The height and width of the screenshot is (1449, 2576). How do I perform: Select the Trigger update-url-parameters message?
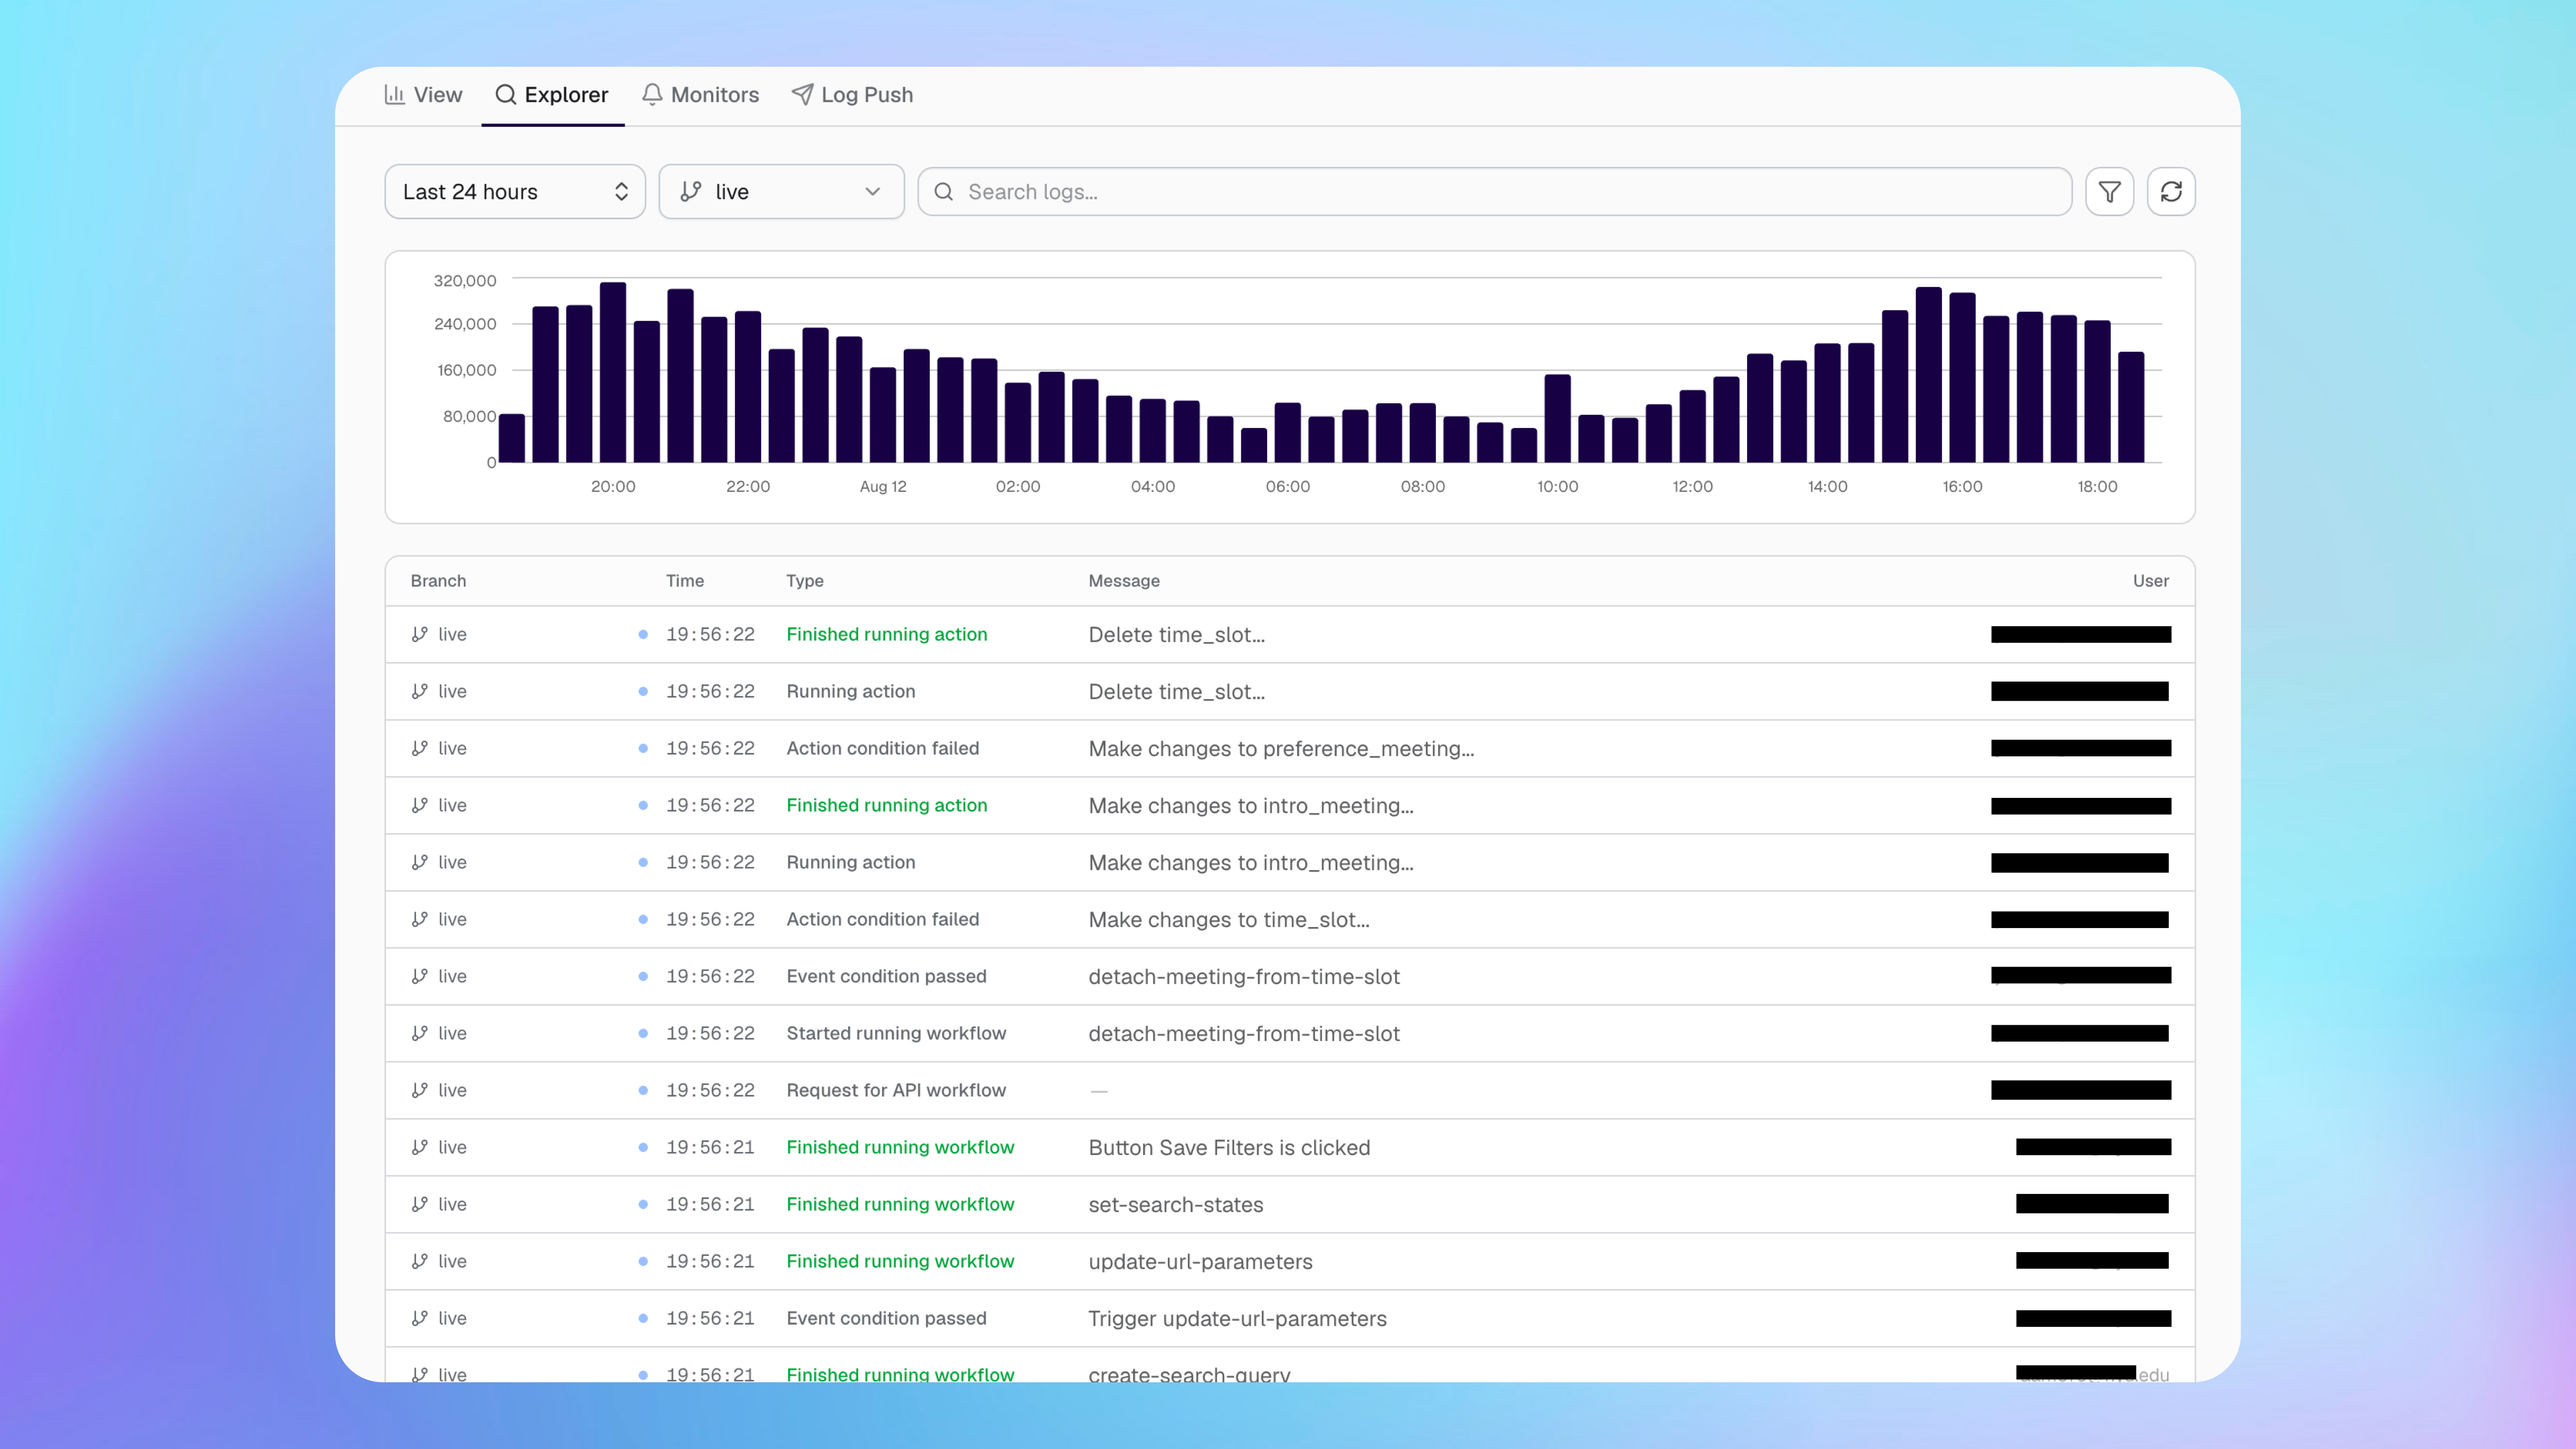click(x=1237, y=1319)
